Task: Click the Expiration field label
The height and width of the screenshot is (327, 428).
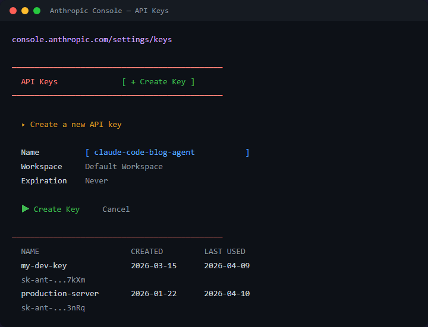Action: pyautogui.click(x=44, y=180)
